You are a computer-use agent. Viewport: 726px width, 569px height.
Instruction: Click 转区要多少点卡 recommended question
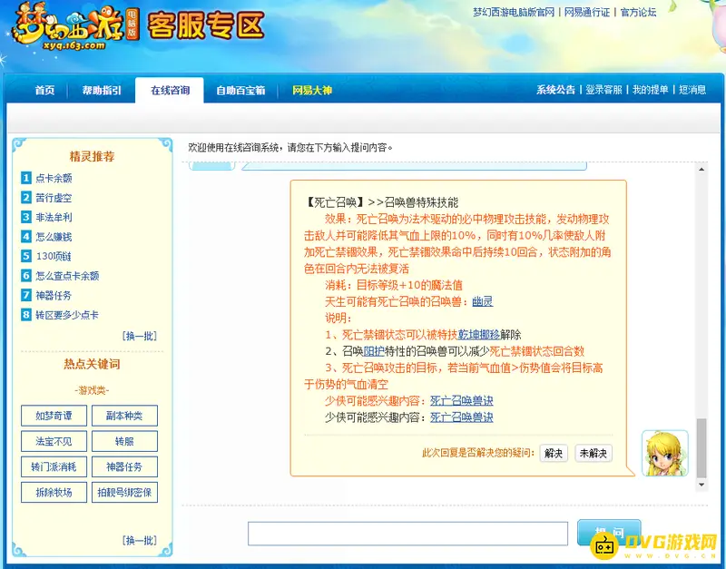tap(67, 315)
